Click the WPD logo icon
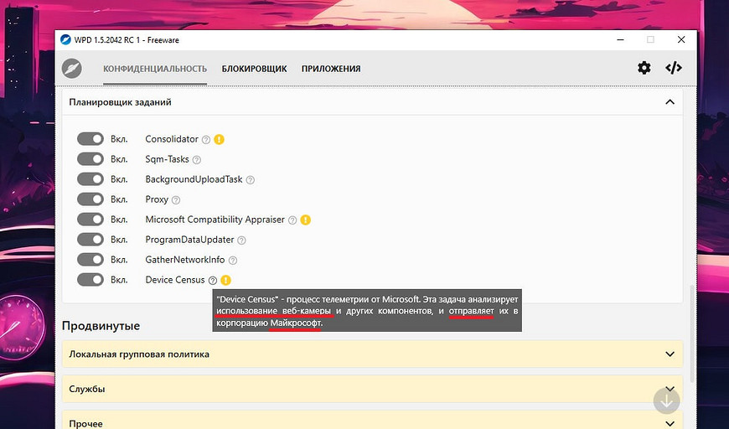The height and width of the screenshot is (429, 729). pos(72,68)
